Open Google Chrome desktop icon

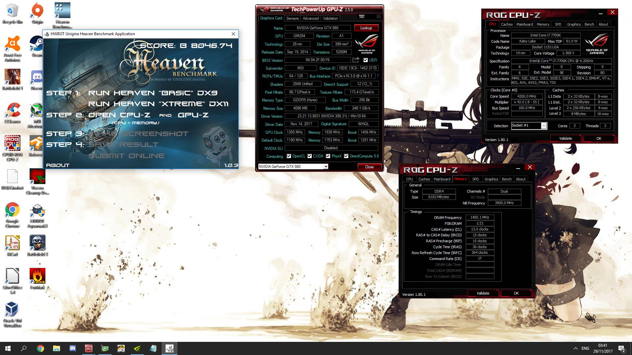[13, 215]
